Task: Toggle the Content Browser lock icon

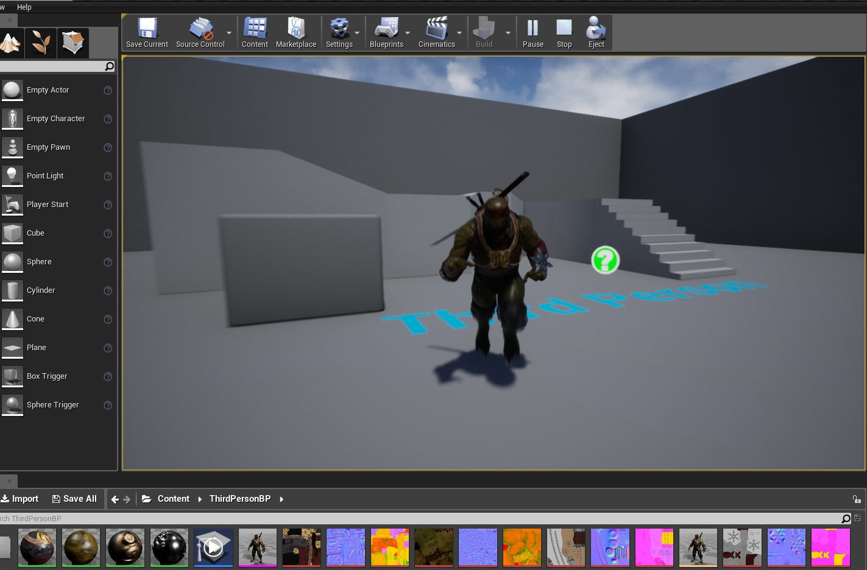Action: pos(857,499)
